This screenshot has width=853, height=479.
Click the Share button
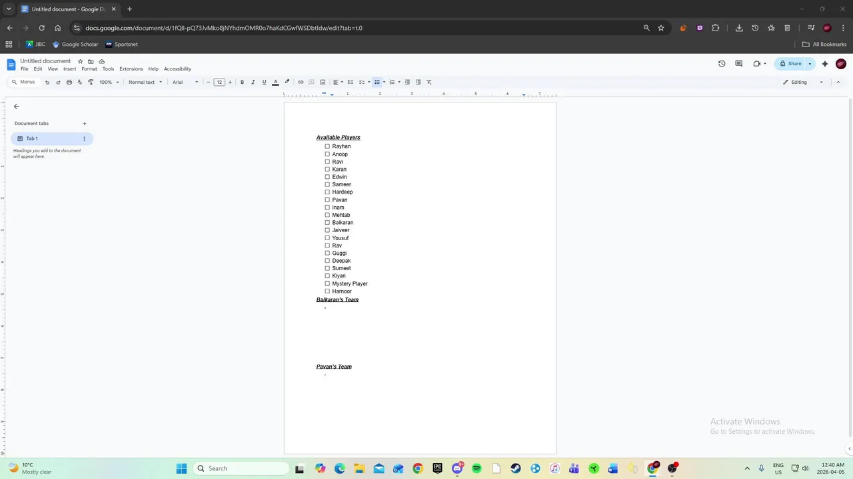coord(790,64)
